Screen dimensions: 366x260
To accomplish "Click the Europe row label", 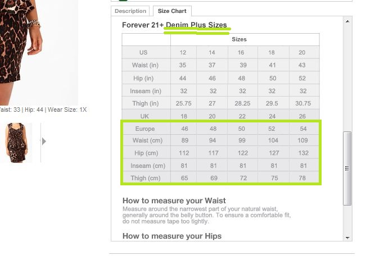I will pos(145,129).
